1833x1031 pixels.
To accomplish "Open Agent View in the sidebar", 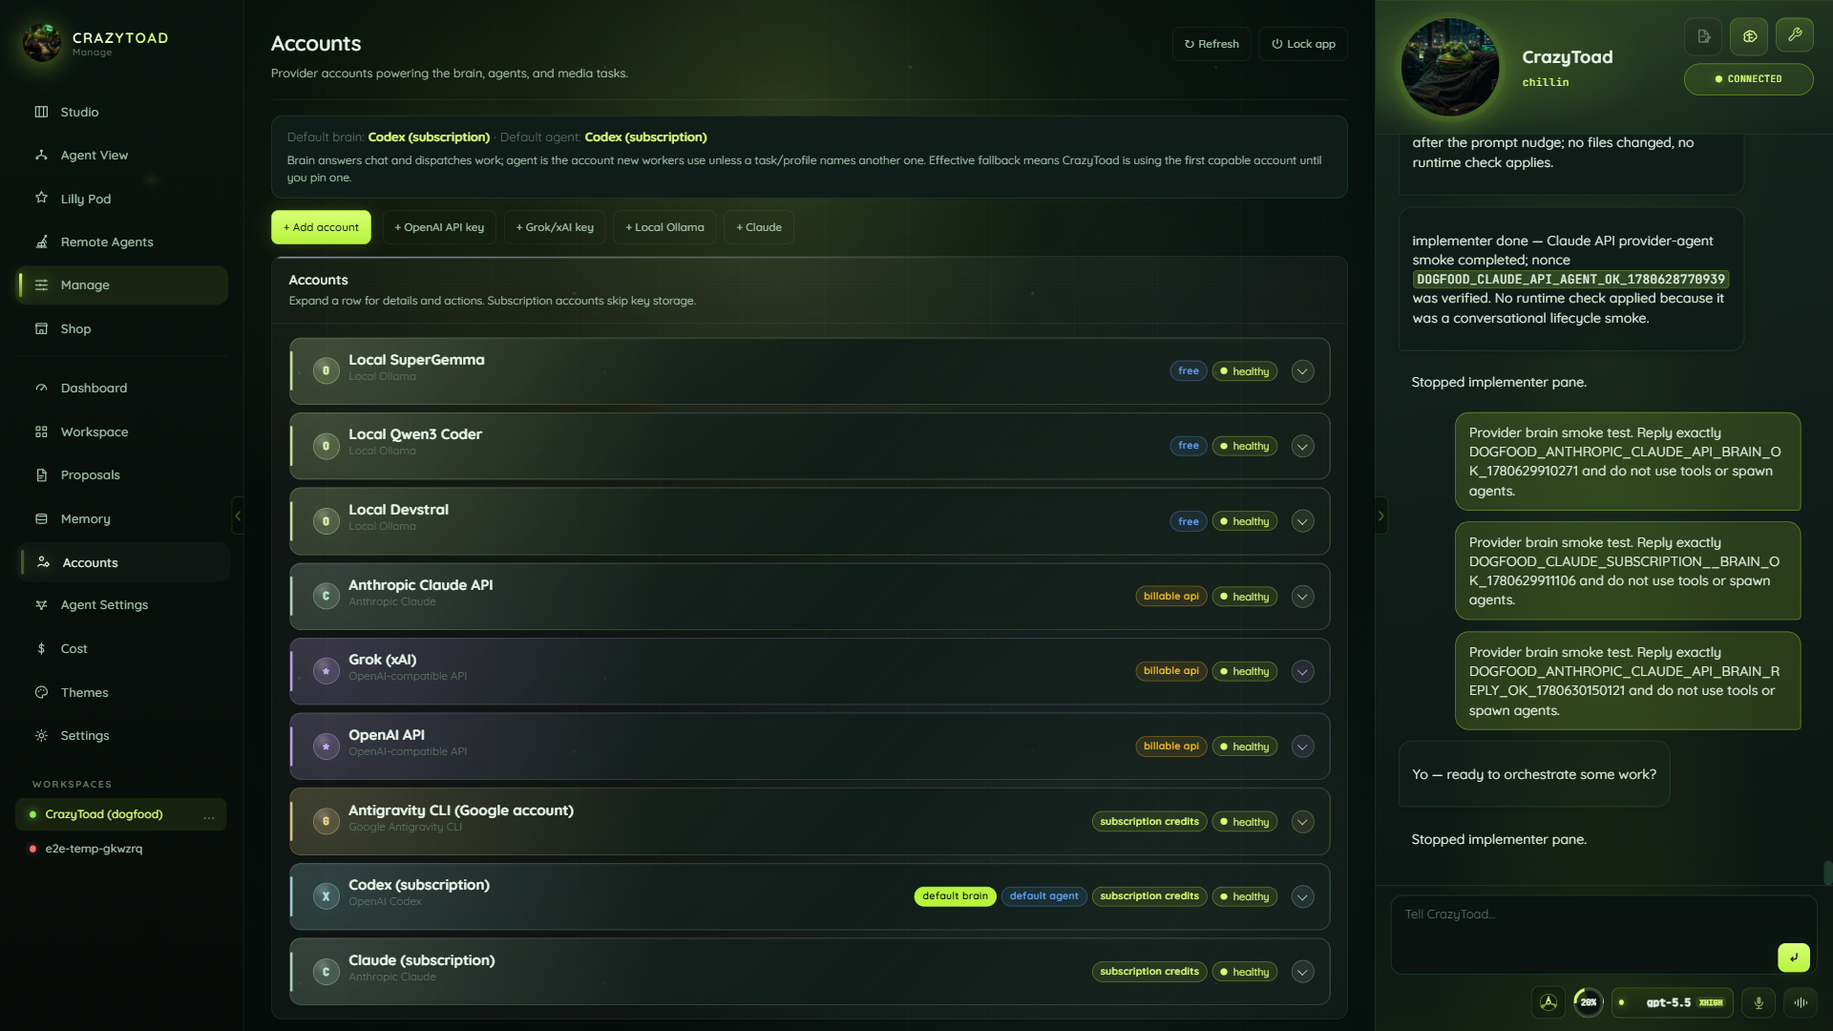I will coord(122,155).
